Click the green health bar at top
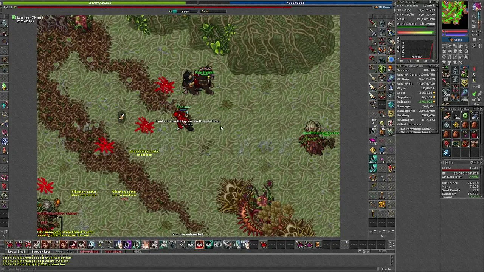This screenshot has height=272, width=484. 100,3
